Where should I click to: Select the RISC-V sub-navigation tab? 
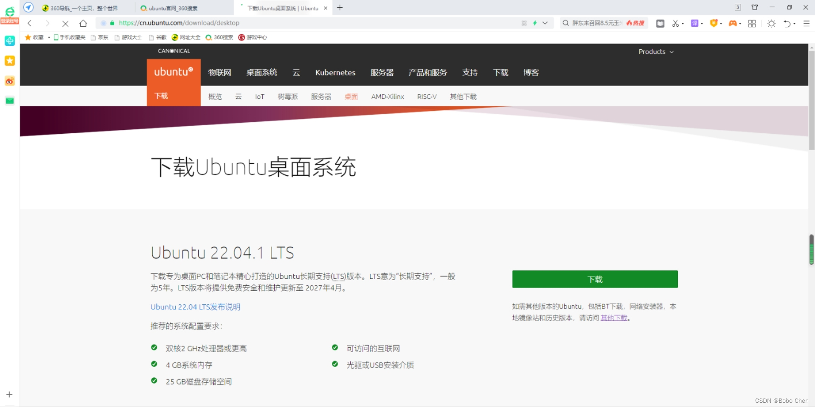coord(427,97)
